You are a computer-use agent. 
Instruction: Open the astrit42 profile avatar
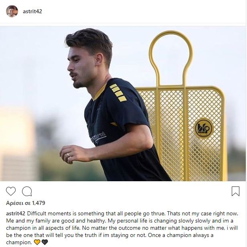(12, 11)
